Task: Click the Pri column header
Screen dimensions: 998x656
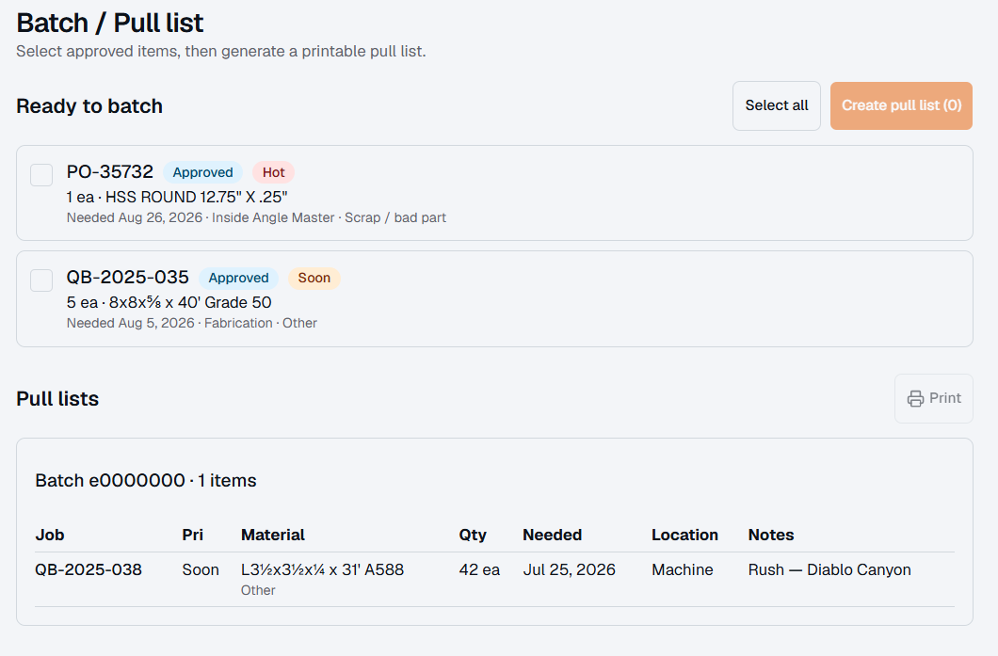Action: [x=193, y=536]
